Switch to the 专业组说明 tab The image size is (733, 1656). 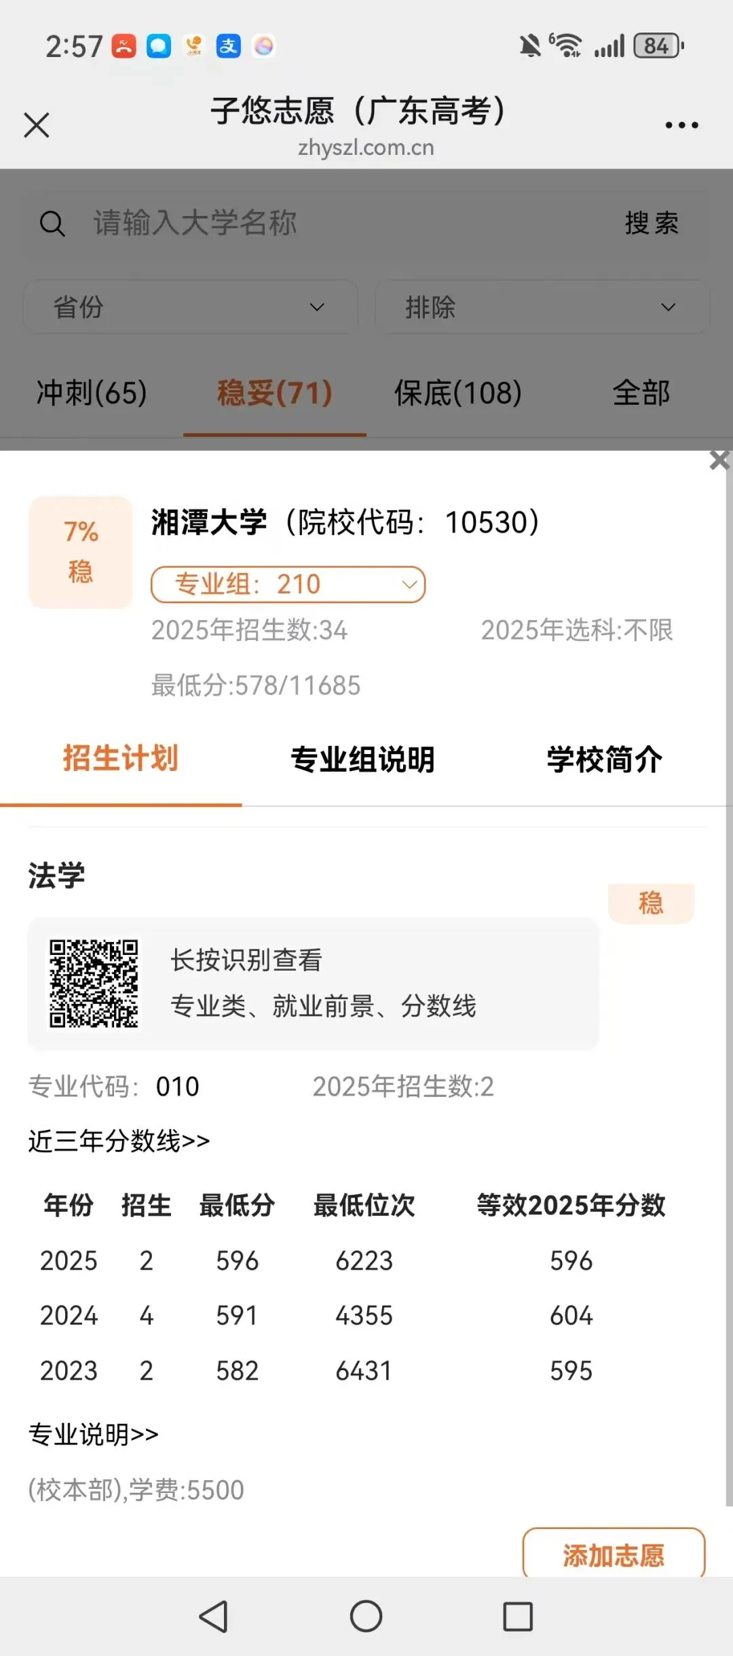coord(363,759)
